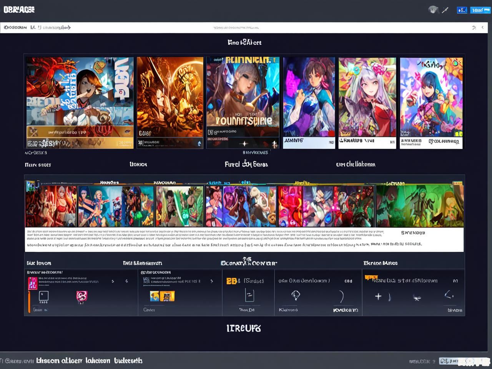Select the bird-shaped icon in the fifth panel
This screenshot has width=492, height=369.
pyautogui.click(x=417, y=298)
